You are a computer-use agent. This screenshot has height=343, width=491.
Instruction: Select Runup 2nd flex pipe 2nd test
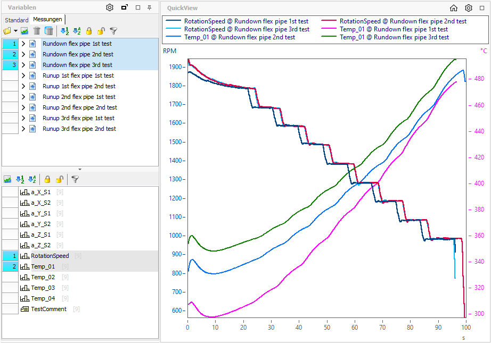tap(79, 107)
